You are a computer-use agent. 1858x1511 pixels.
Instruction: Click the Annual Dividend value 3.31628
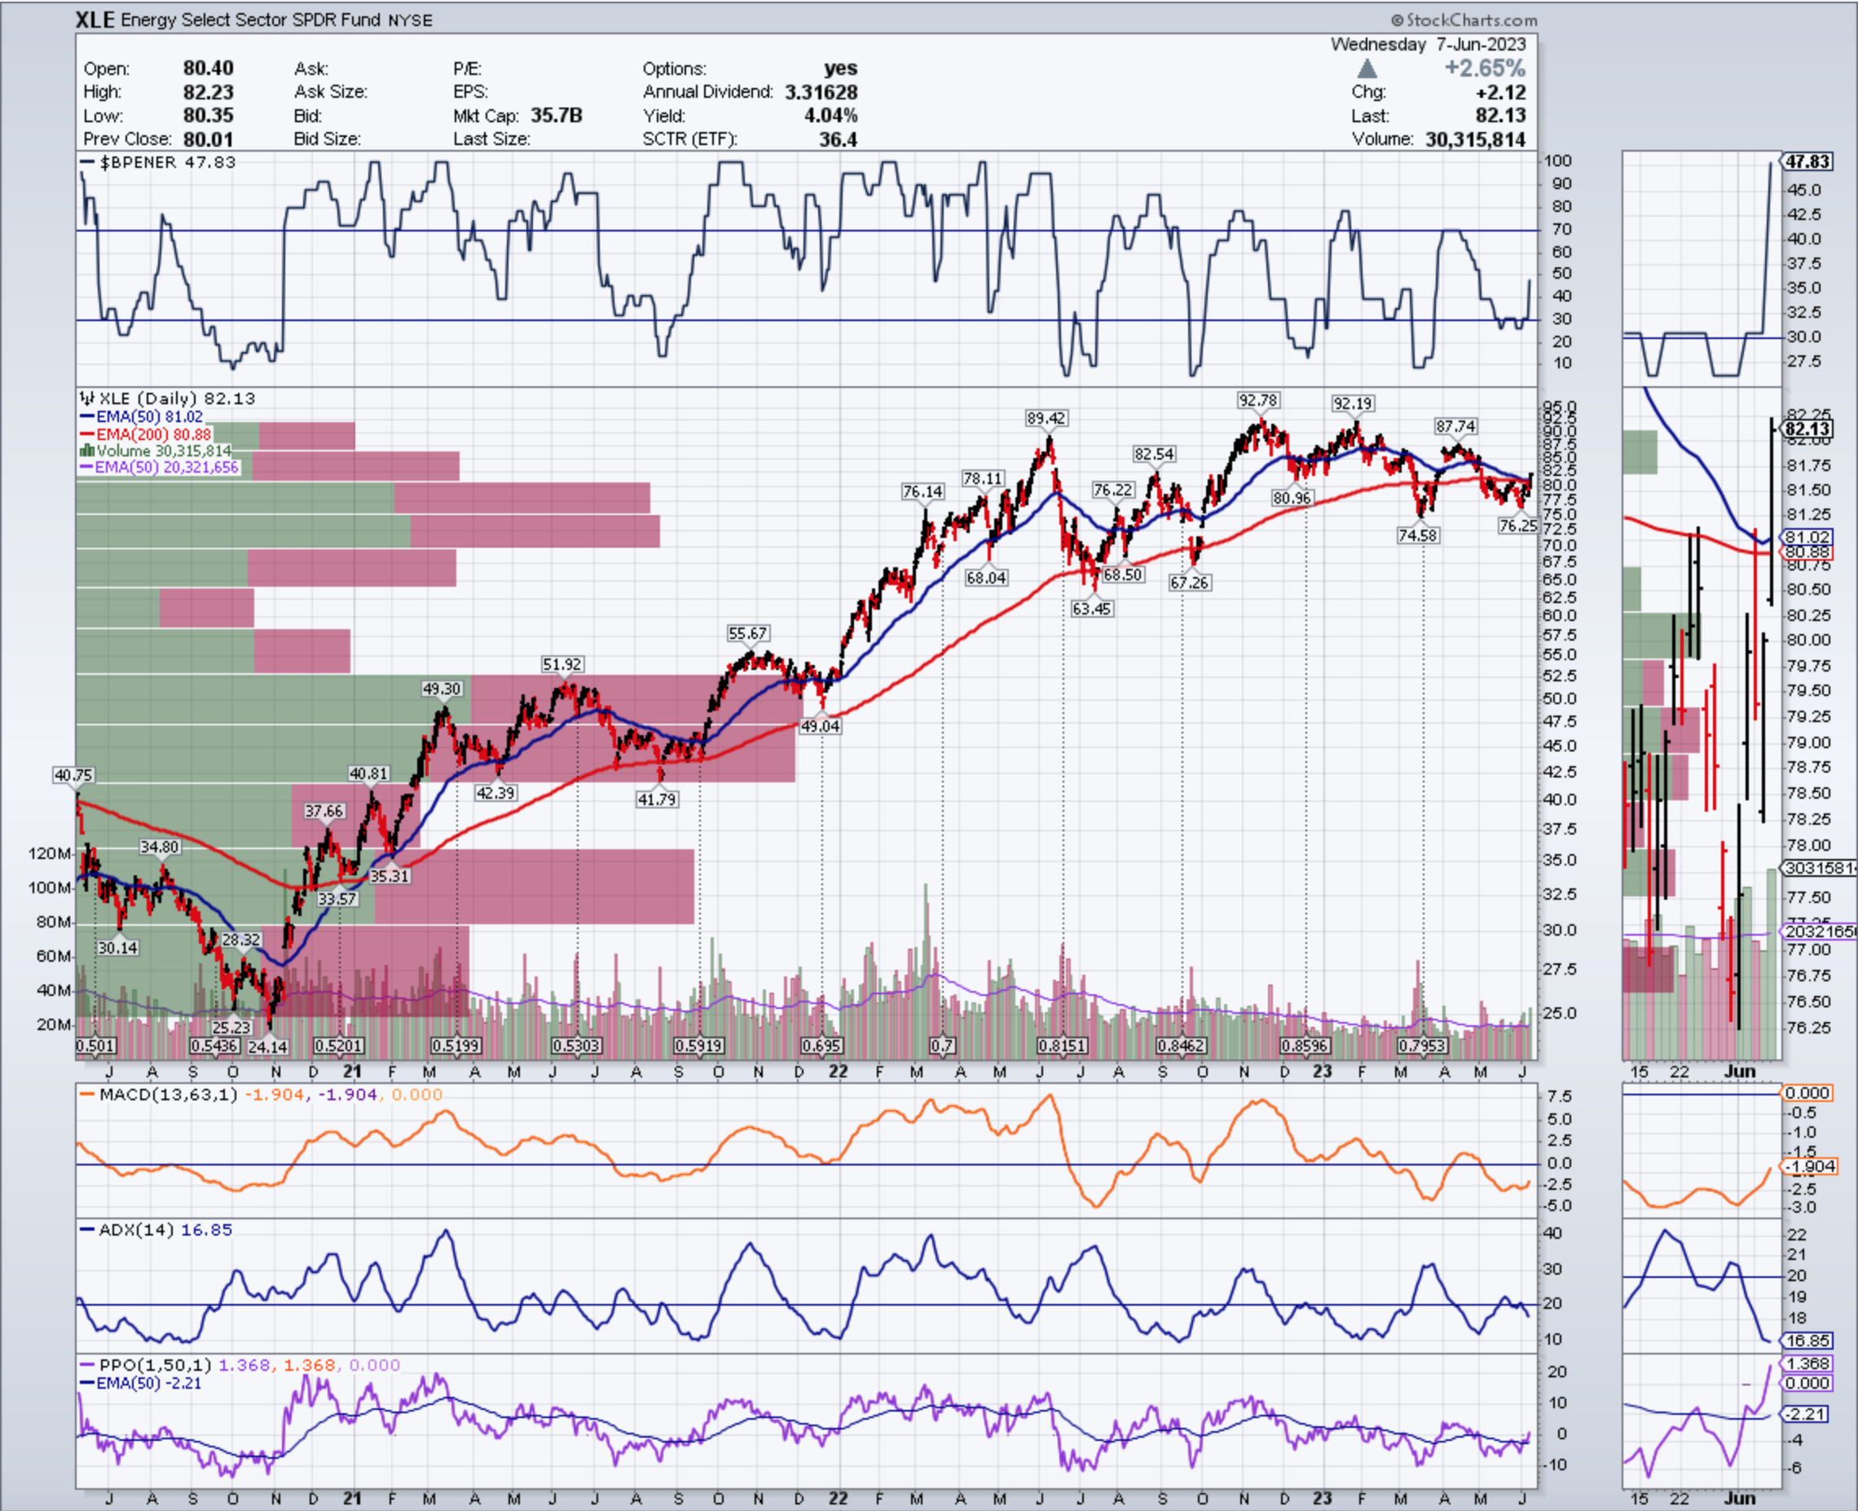coord(821,91)
